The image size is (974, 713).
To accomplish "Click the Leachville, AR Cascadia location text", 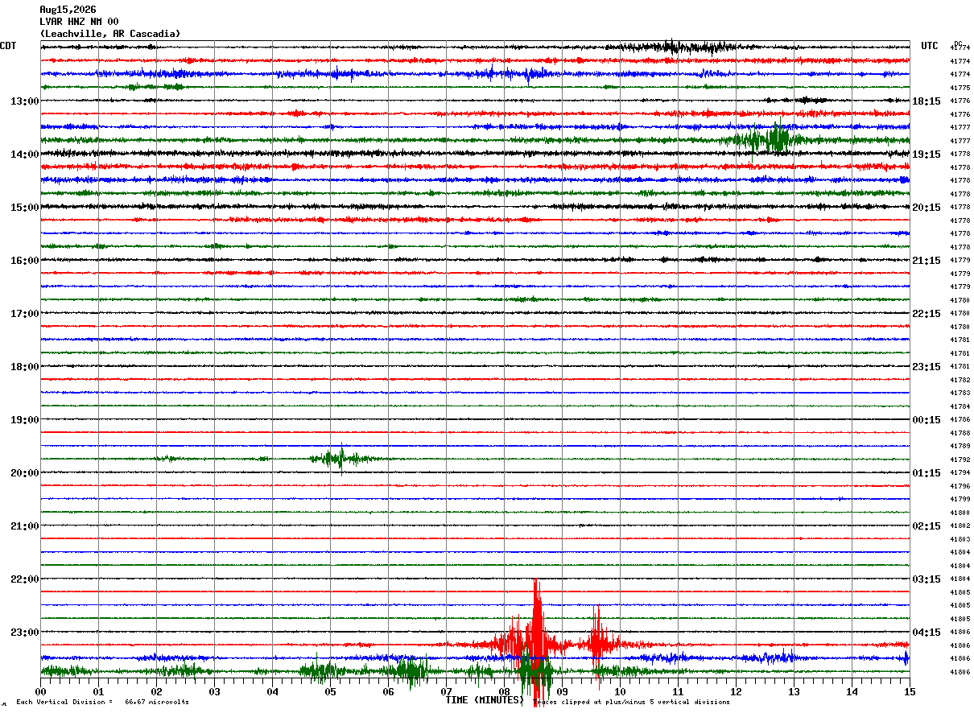I will tap(110, 34).
